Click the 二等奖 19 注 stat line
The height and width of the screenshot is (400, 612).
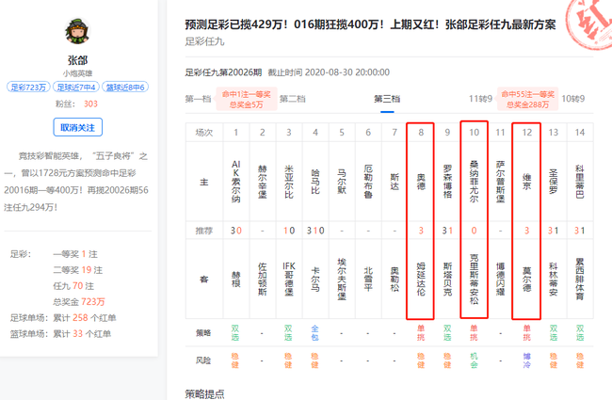coord(77,270)
